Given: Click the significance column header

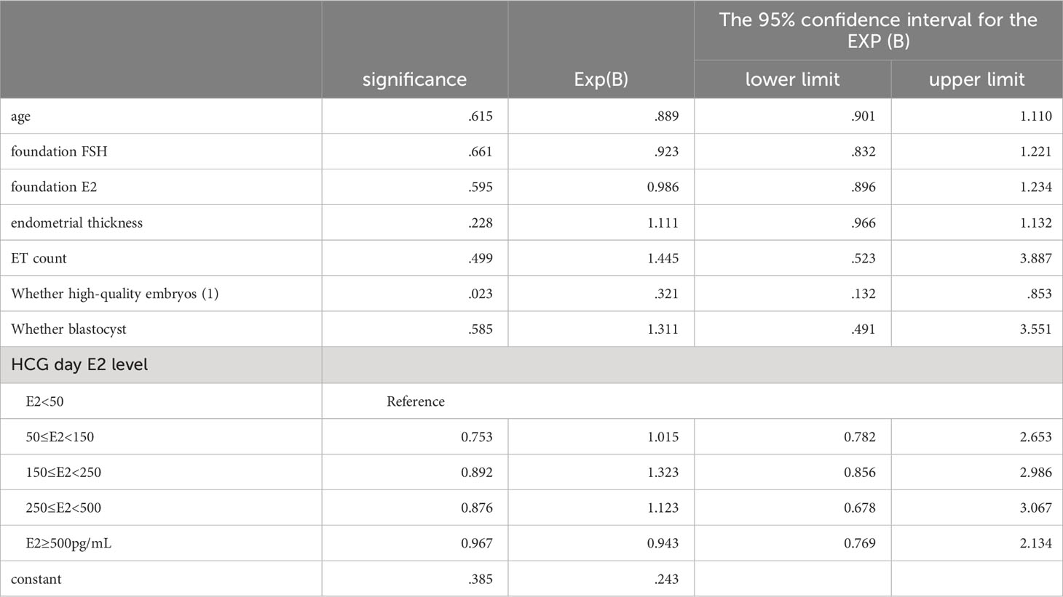Looking at the screenshot, I should [414, 79].
